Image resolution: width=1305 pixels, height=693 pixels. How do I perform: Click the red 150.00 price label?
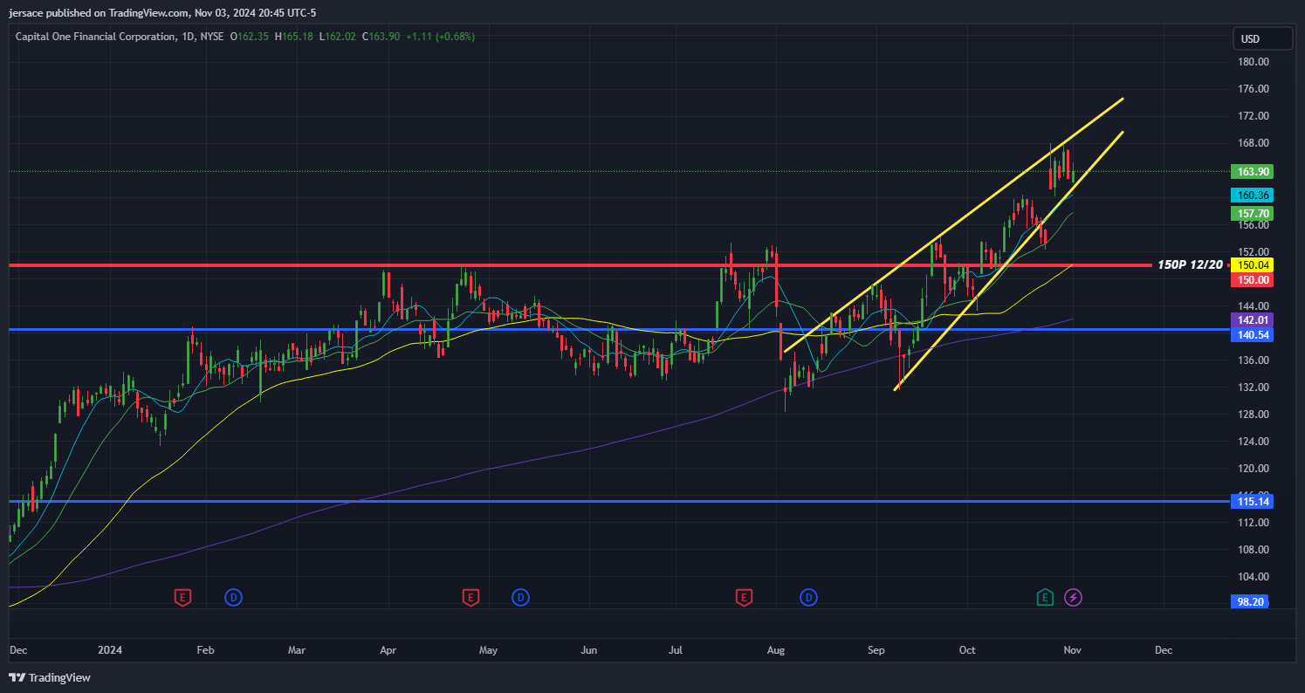[x=1252, y=280]
